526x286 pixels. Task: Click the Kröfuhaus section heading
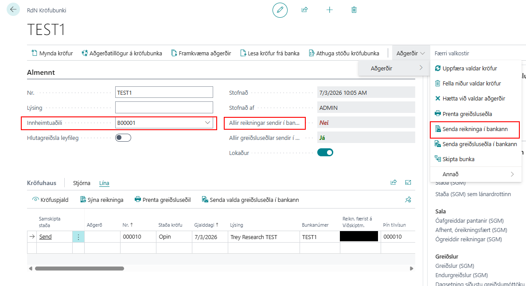(x=42, y=183)
